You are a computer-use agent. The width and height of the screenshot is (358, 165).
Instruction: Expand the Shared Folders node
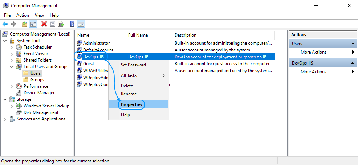coord(12,61)
